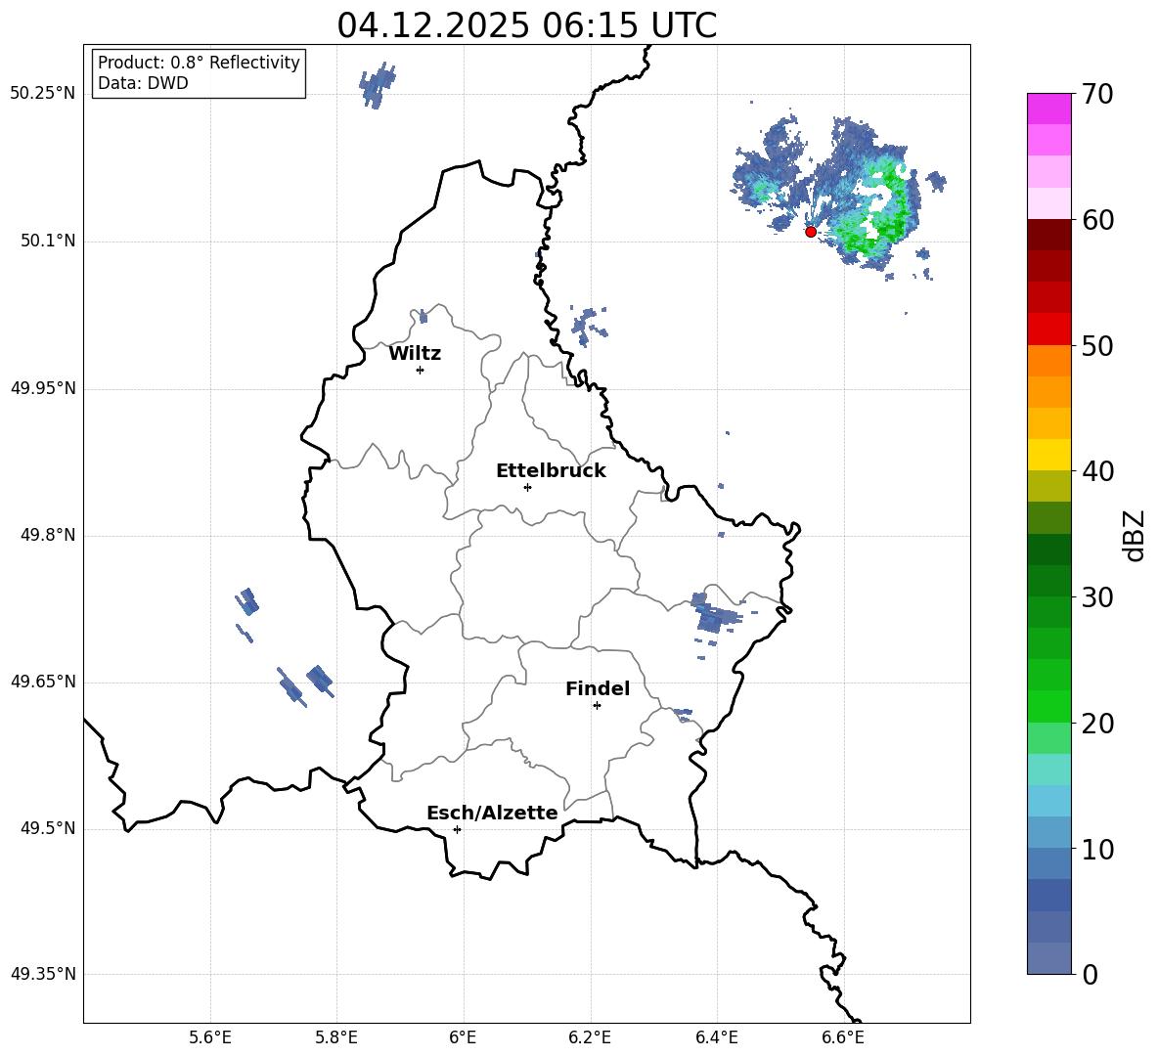
Task: Click the bright green swatch just above 20 dBZ
Action: pos(1048,706)
